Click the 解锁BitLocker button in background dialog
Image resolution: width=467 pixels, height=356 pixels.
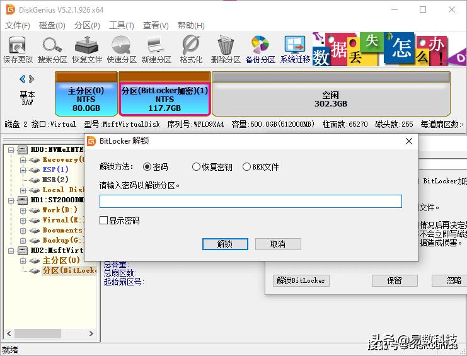pos(301,280)
